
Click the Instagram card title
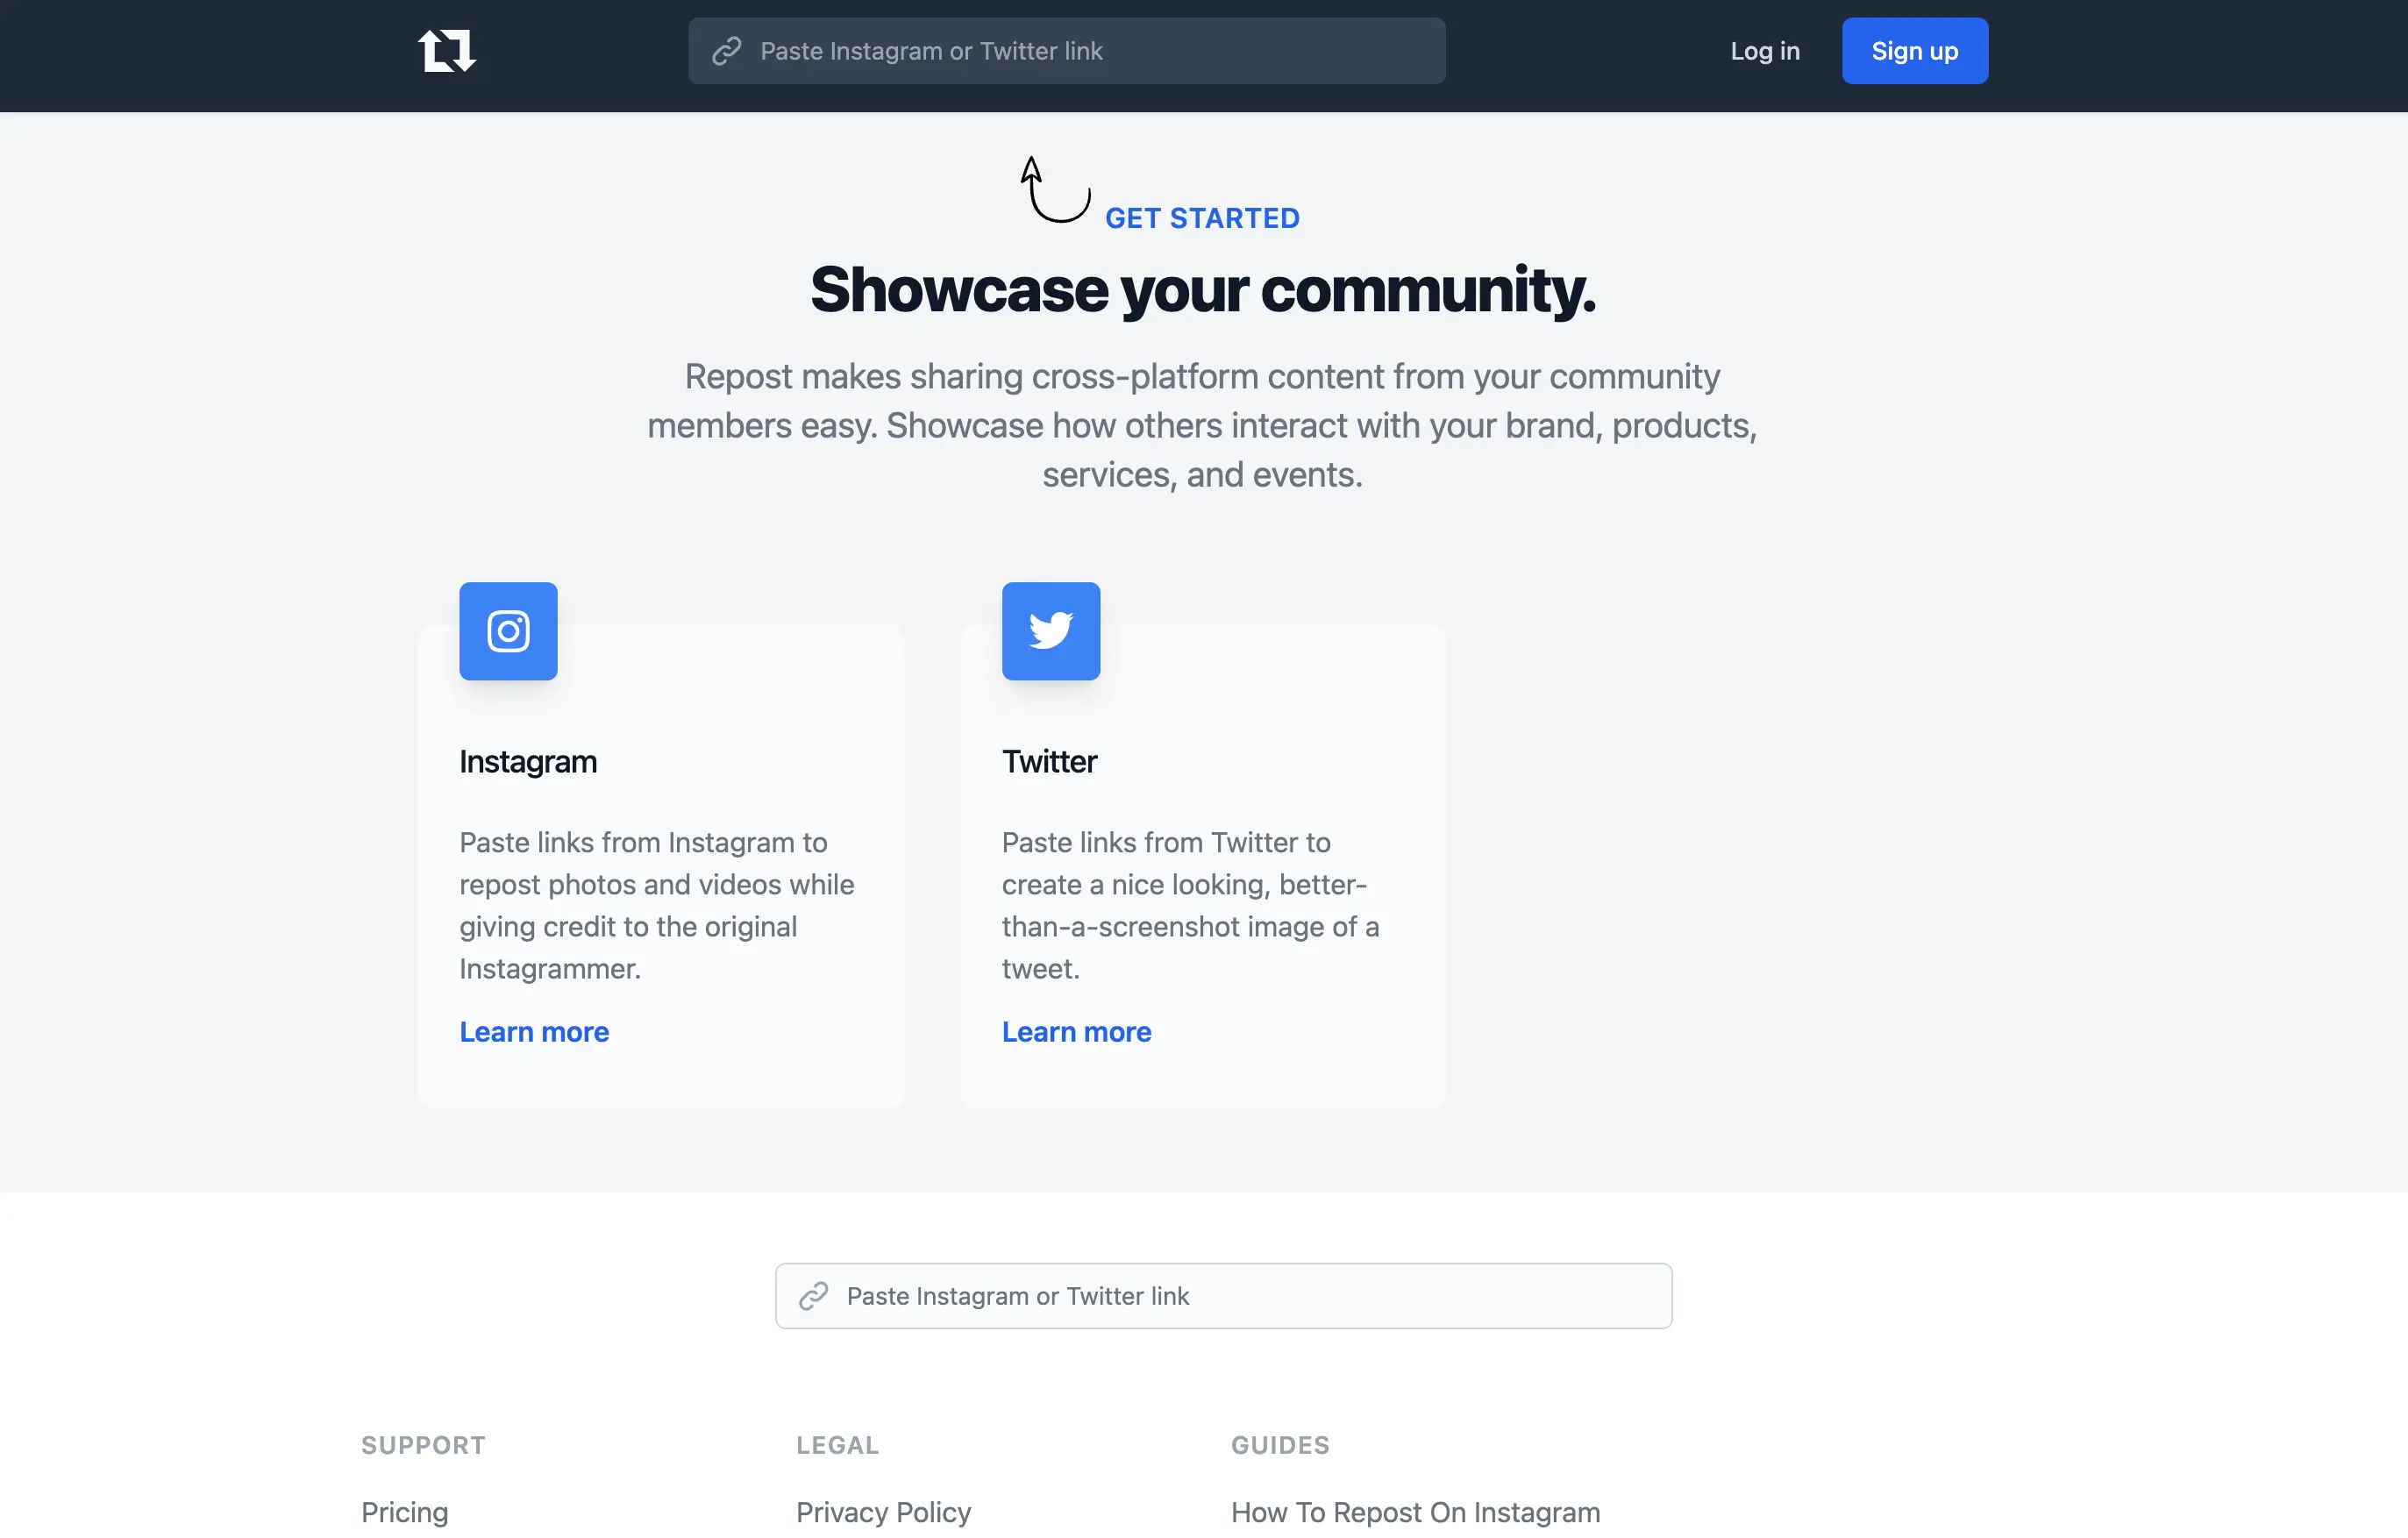528,761
